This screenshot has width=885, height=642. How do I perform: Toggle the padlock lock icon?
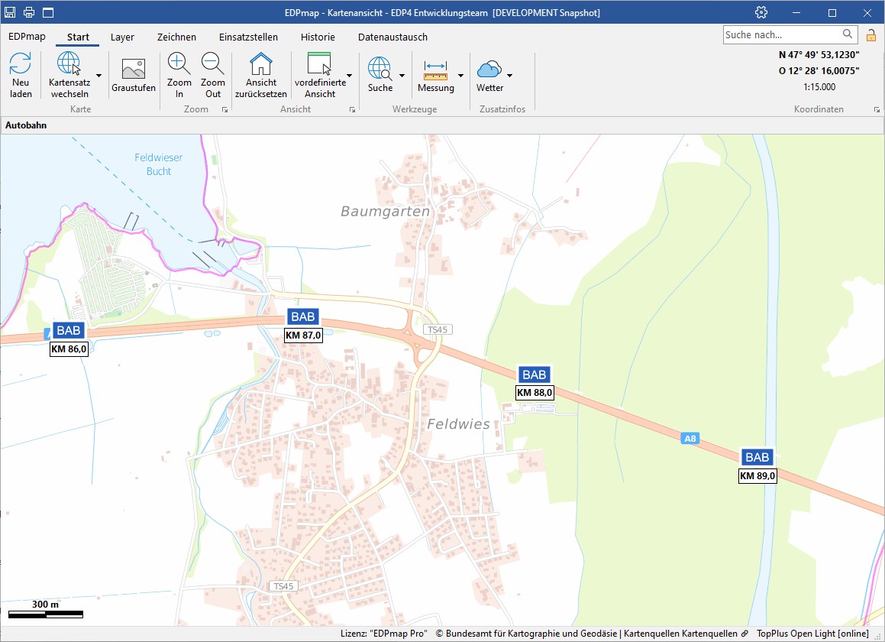point(870,35)
